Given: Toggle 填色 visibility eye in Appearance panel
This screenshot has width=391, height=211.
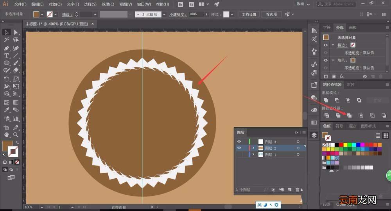Looking at the screenshot, I should tap(326, 60).
